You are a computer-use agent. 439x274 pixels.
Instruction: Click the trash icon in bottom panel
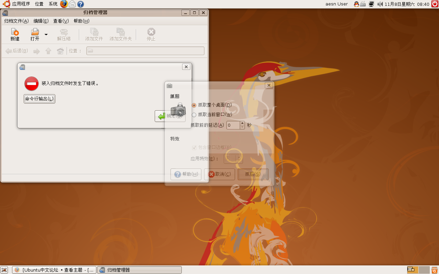pyautogui.click(x=435, y=270)
